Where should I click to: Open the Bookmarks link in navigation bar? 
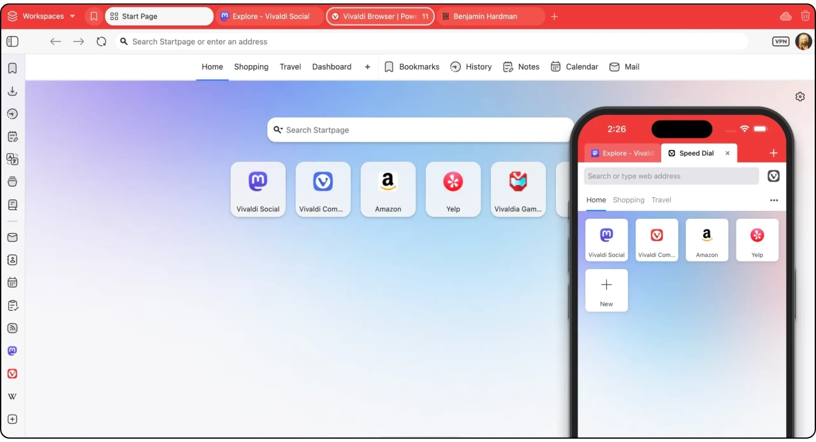coord(412,67)
